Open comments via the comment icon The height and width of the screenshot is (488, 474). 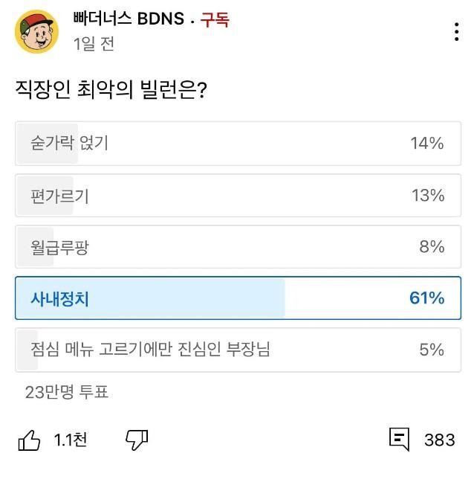tap(399, 439)
